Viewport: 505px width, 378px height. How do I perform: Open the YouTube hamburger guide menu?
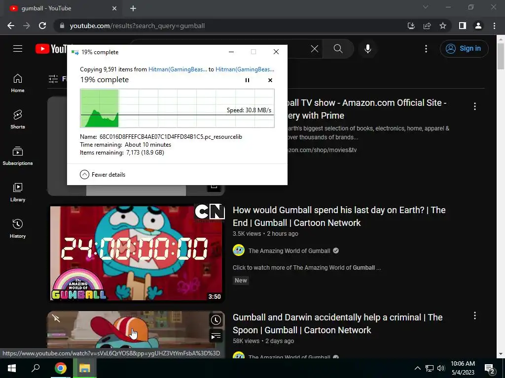coord(18,49)
